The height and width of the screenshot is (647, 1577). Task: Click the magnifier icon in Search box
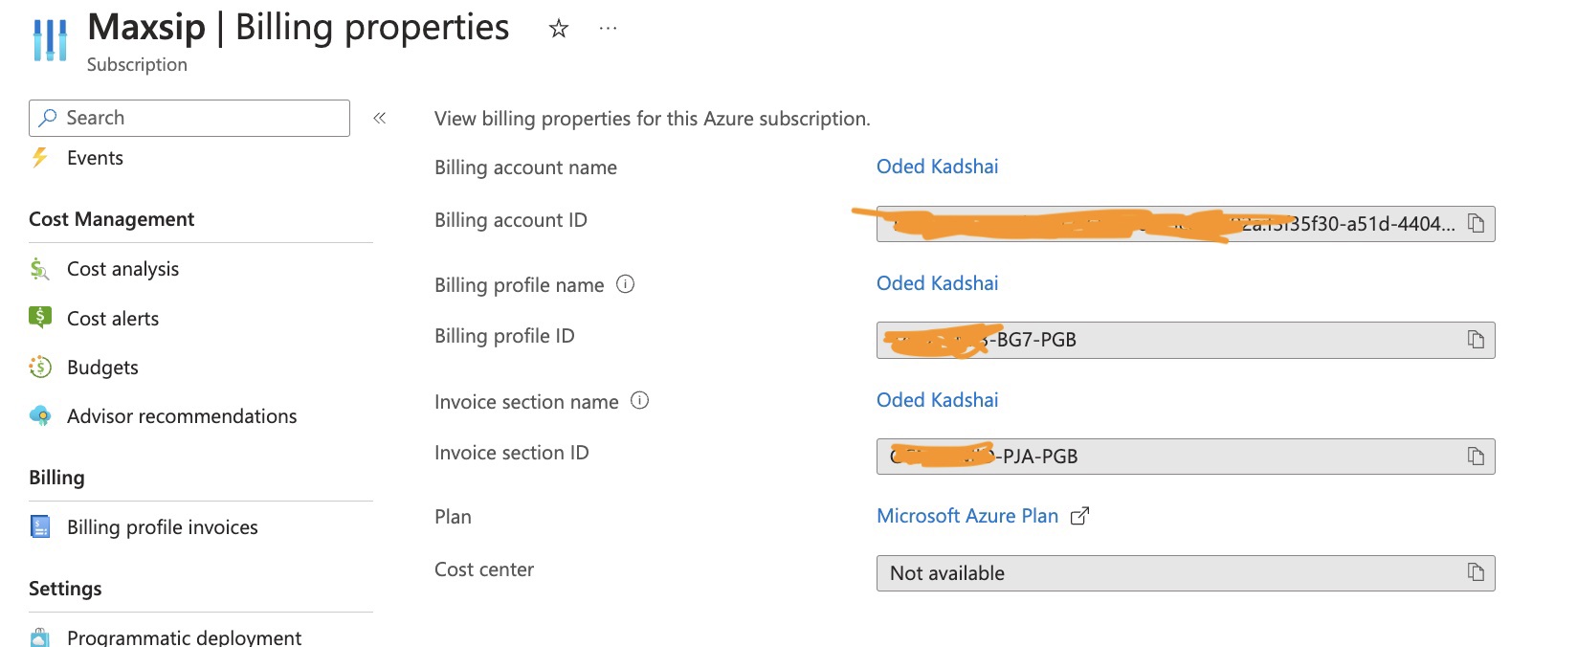pos(48,118)
